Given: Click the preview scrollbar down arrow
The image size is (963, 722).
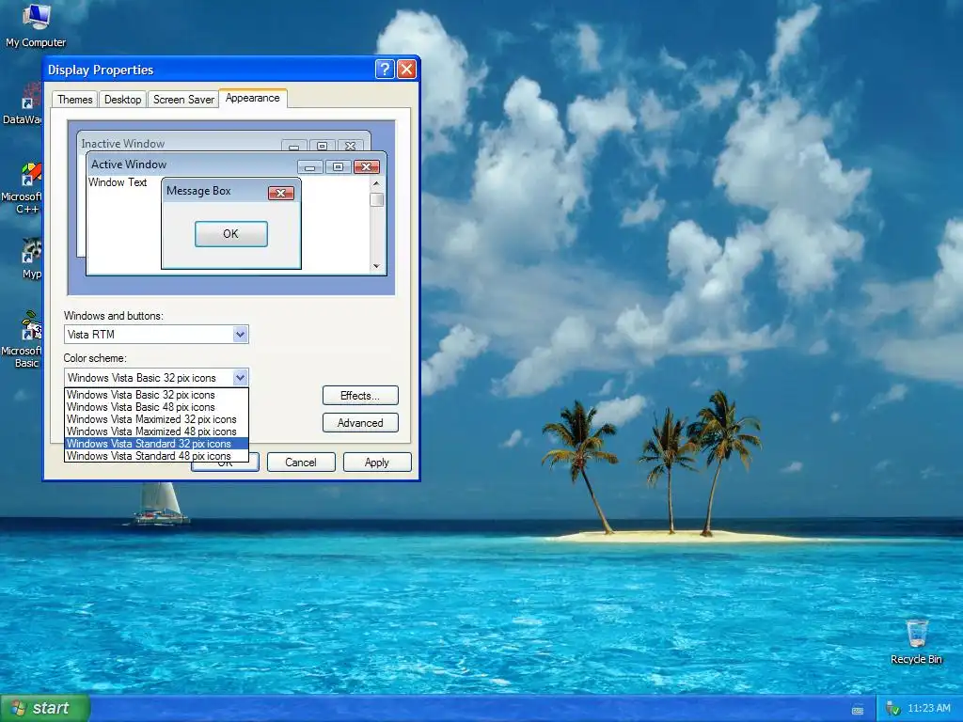Looking at the screenshot, I should point(376,266).
